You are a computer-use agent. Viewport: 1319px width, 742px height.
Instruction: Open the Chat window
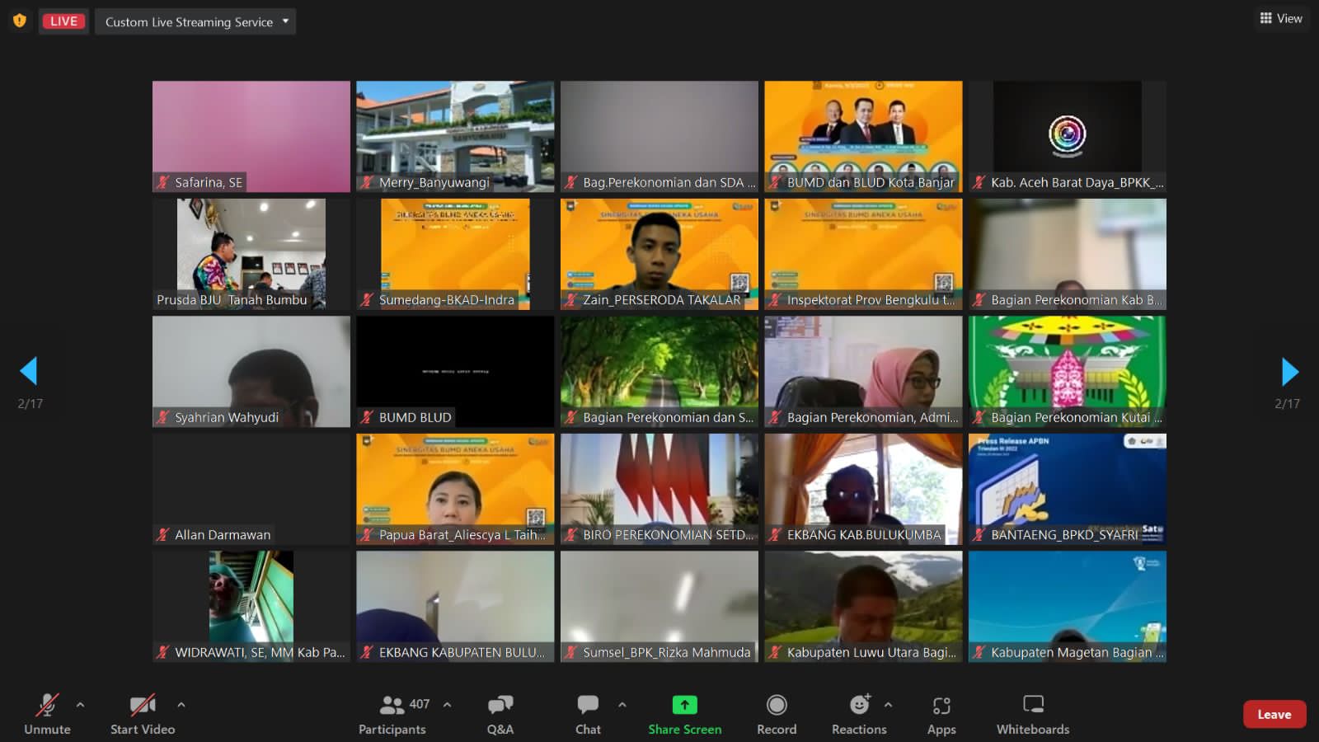coord(588,705)
